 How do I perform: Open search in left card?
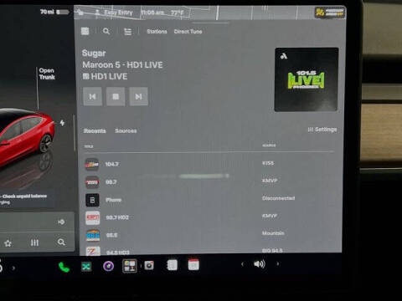point(61,242)
